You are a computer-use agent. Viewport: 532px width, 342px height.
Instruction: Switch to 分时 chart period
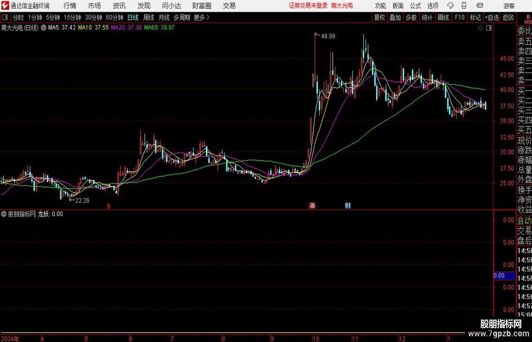(x=19, y=17)
